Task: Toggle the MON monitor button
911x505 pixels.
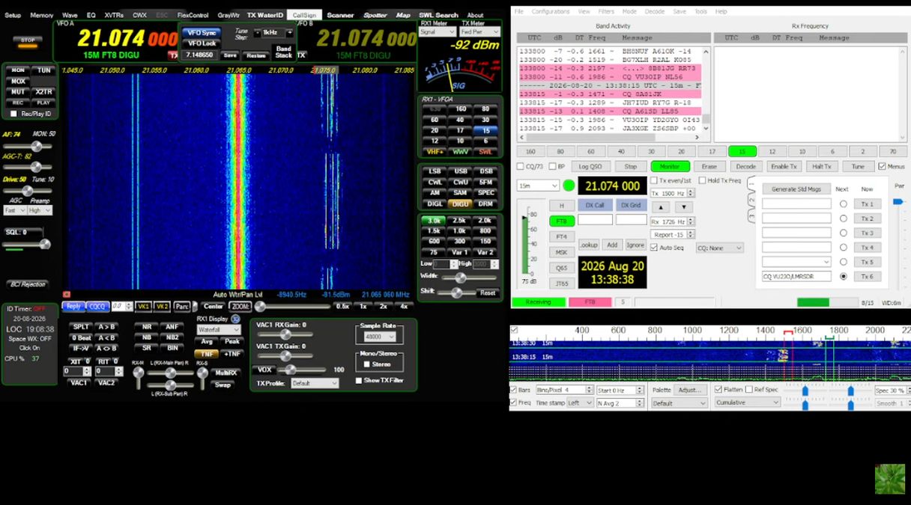Action: pos(18,70)
